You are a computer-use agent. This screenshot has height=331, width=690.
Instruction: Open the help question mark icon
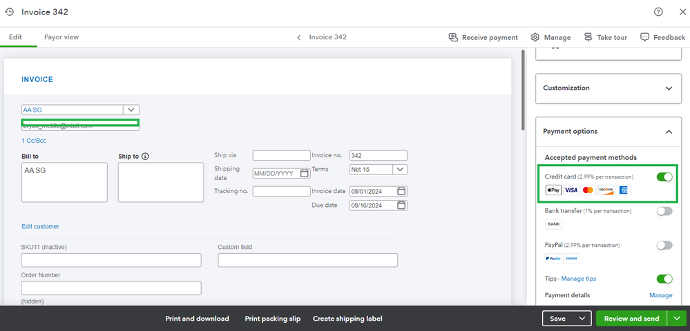pyautogui.click(x=658, y=12)
